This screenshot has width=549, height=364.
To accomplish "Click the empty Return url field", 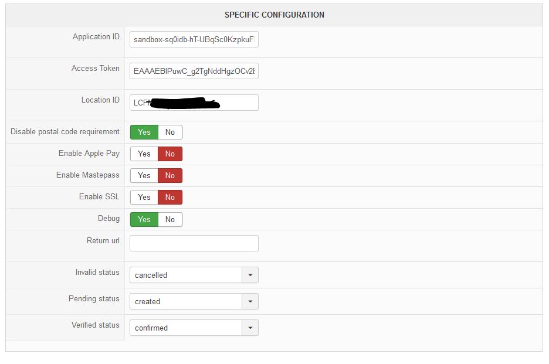I will click(x=194, y=243).
